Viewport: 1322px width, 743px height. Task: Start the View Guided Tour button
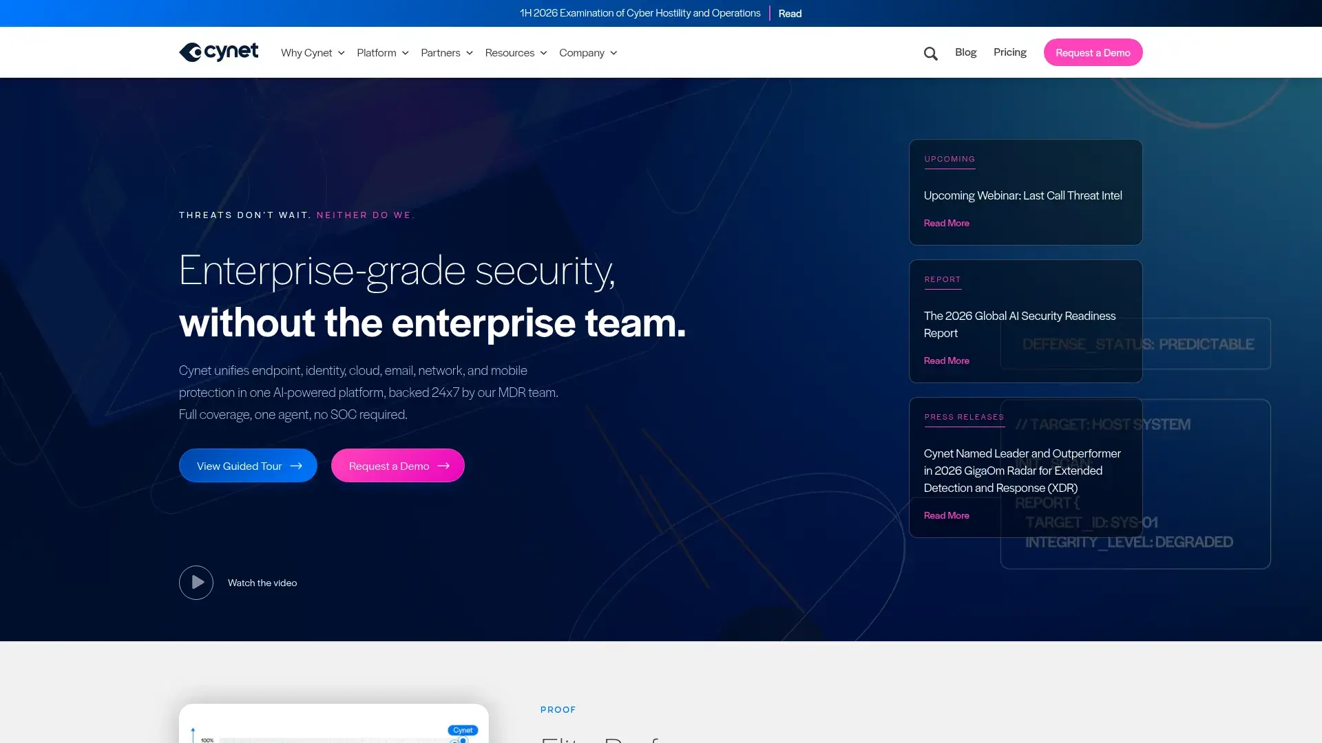point(248,466)
